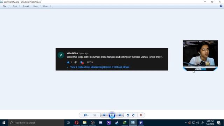This screenshot has width=224, height=126.
Task: Click the actual size button
Action: pyautogui.click(x=95, y=115)
